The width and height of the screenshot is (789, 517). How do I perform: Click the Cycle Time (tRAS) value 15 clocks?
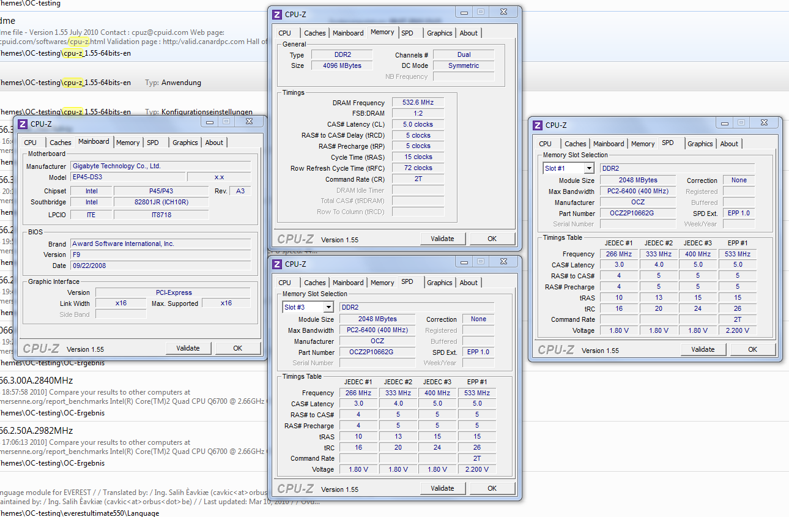tap(418, 157)
